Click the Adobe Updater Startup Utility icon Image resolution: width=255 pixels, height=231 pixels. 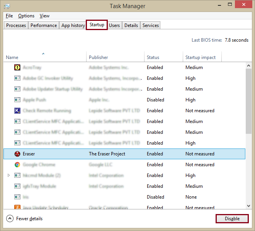click(17, 89)
